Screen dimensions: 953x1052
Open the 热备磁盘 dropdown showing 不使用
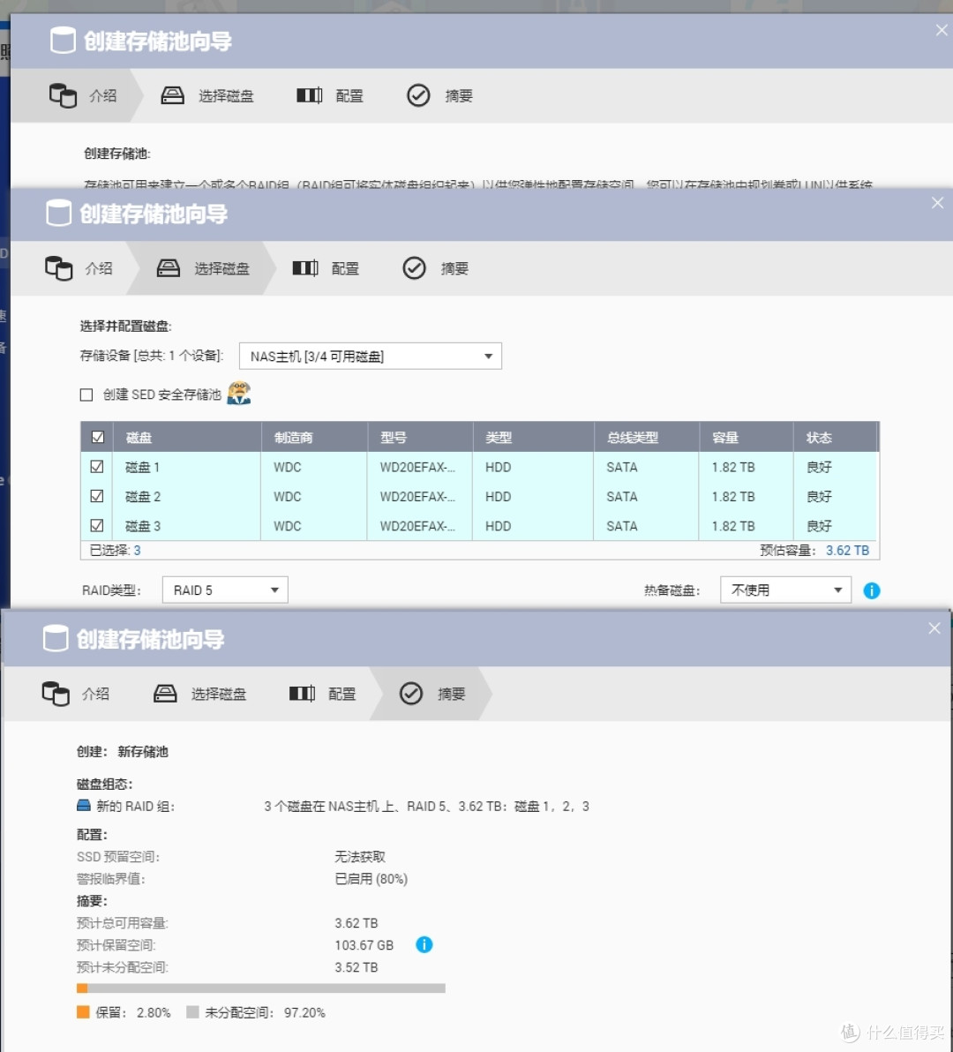(x=786, y=590)
